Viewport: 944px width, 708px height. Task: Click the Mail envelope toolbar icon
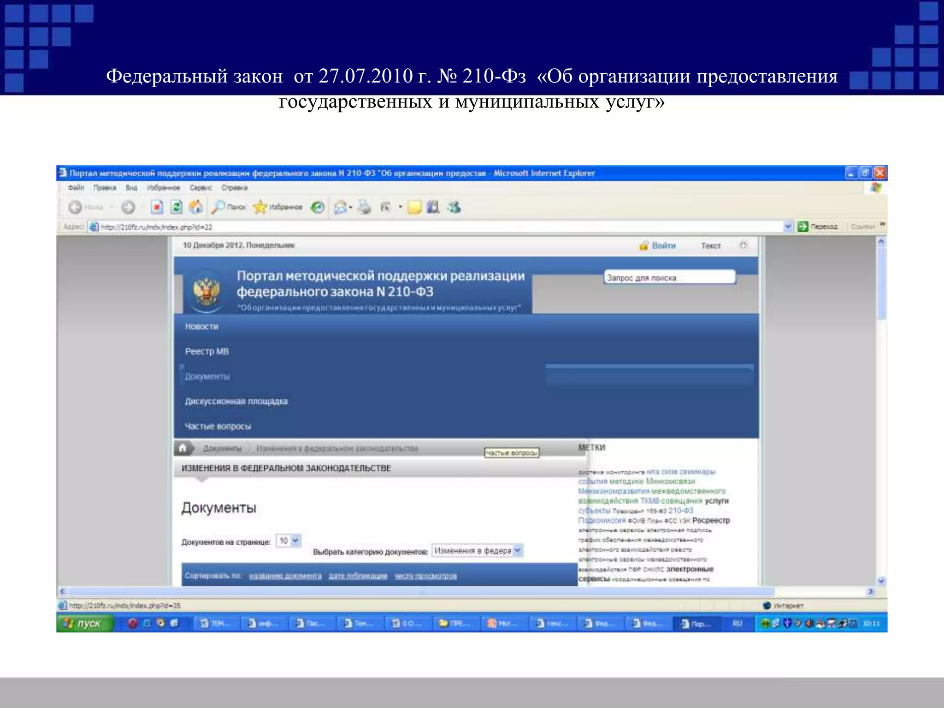pos(341,207)
